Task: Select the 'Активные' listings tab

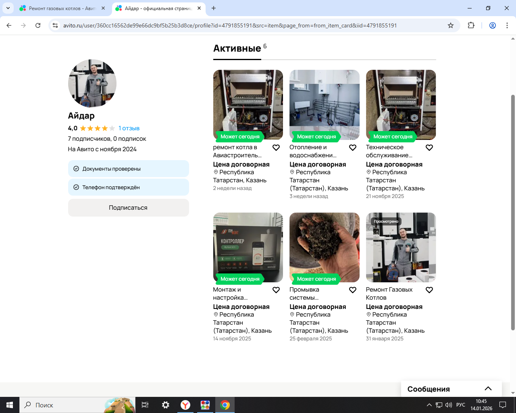Action: pos(237,48)
